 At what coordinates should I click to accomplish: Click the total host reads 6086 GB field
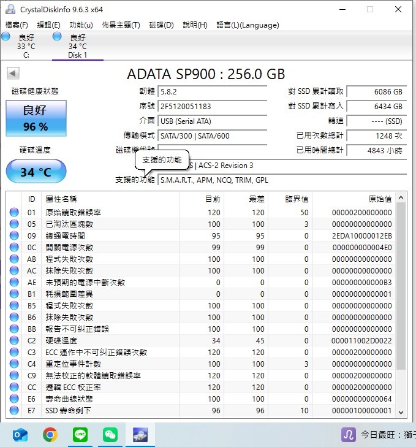click(377, 92)
